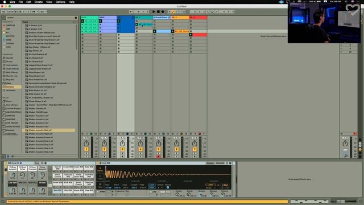Select the Rim 909 drum pad

pyautogui.click(x=68, y=191)
